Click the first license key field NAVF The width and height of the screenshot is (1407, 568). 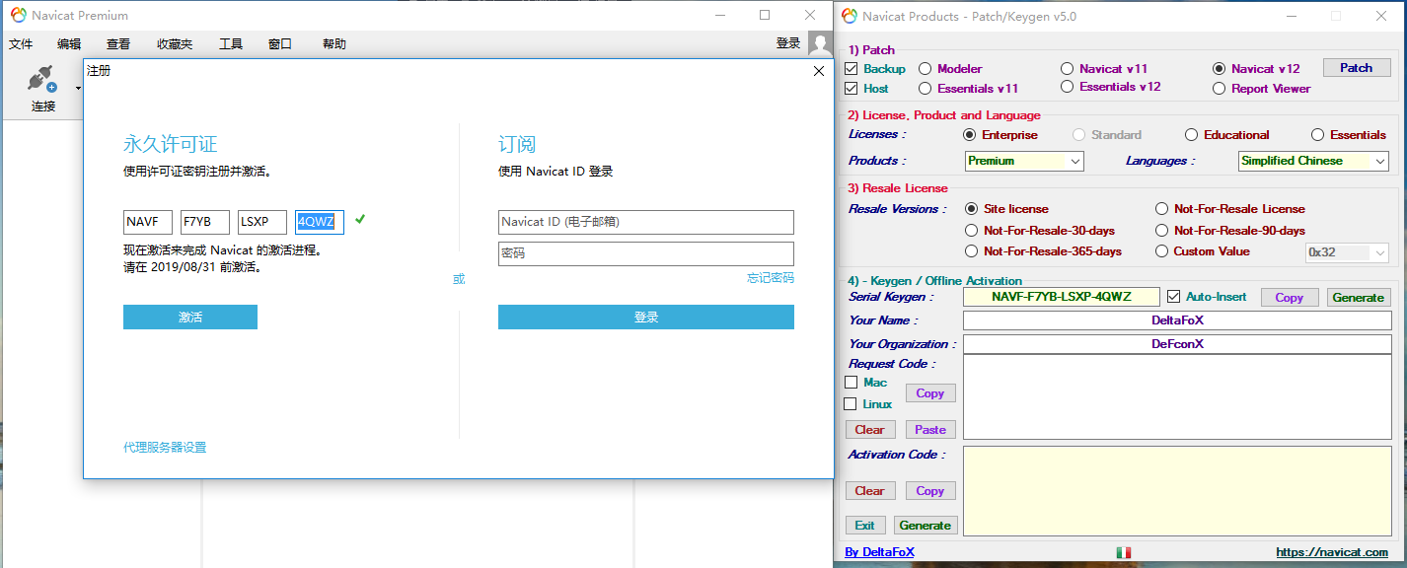(x=148, y=222)
